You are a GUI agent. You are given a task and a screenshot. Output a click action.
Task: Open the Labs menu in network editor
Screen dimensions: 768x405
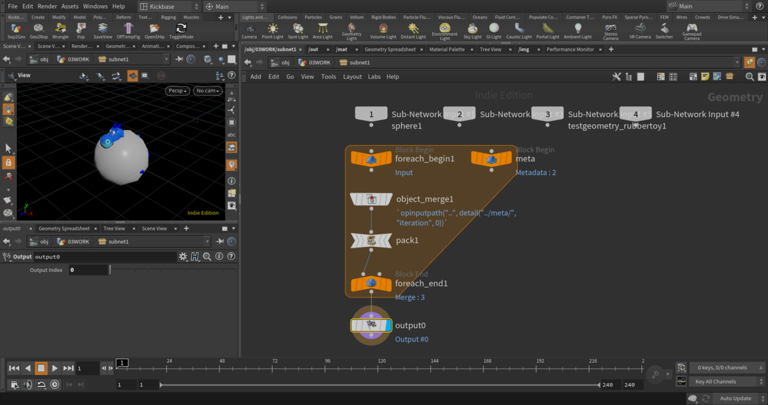374,77
